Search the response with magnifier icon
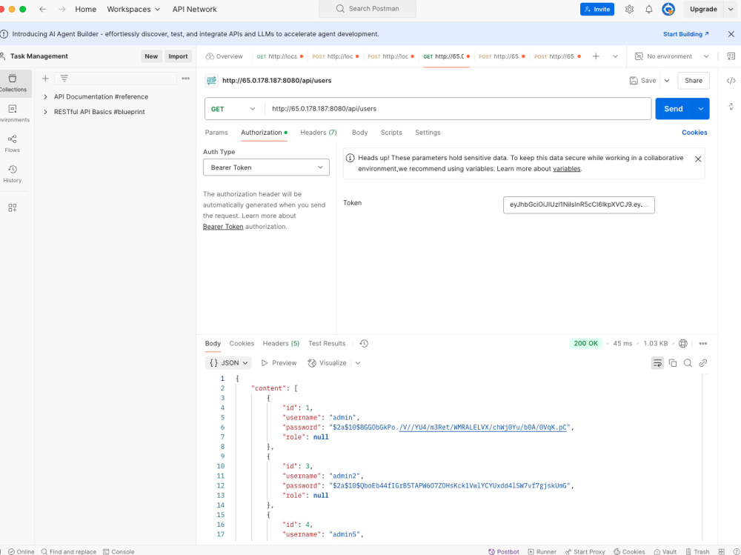The height and width of the screenshot is (555, 741). tap(688, 363)
